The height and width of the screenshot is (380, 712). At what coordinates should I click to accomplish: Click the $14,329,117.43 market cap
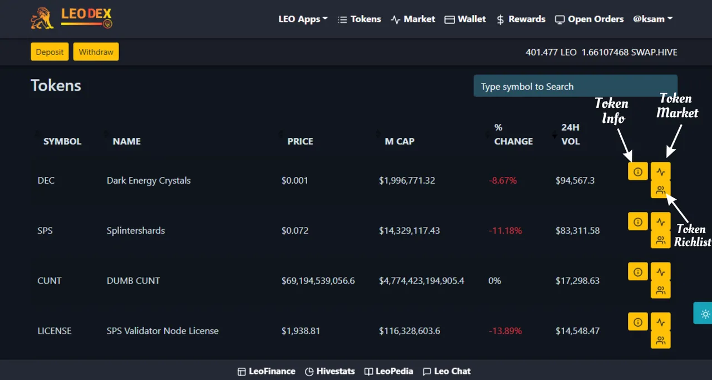pyautogui.click(x=409, y=230)
